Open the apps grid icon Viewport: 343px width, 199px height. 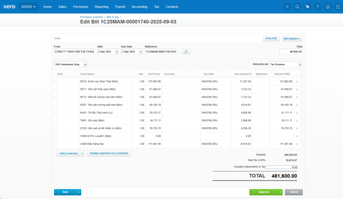[x=338, y=7]
